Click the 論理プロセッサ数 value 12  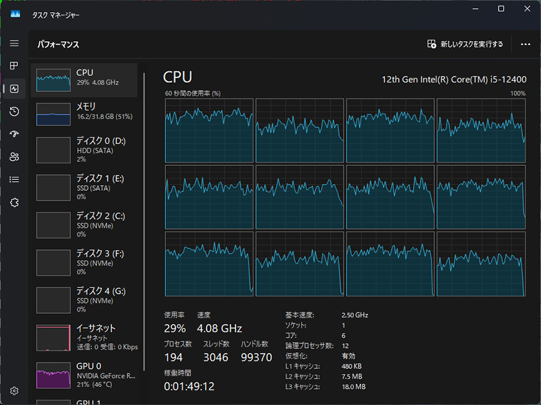tap(345, 346)
